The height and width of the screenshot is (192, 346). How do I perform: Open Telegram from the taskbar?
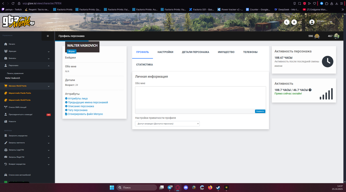point(170,187)
